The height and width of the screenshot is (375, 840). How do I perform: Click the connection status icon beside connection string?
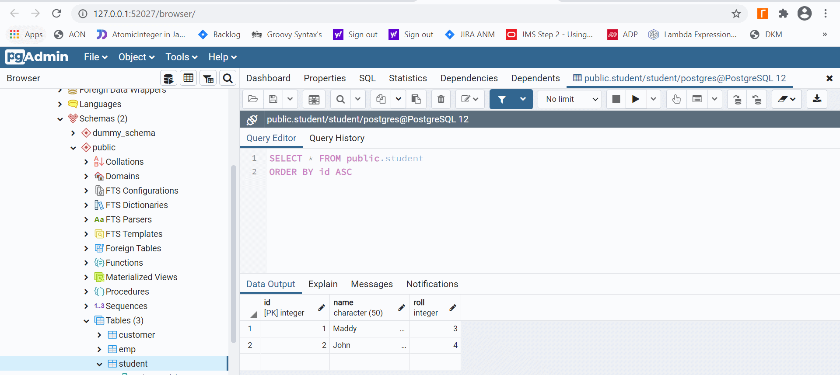pos(252,119)
